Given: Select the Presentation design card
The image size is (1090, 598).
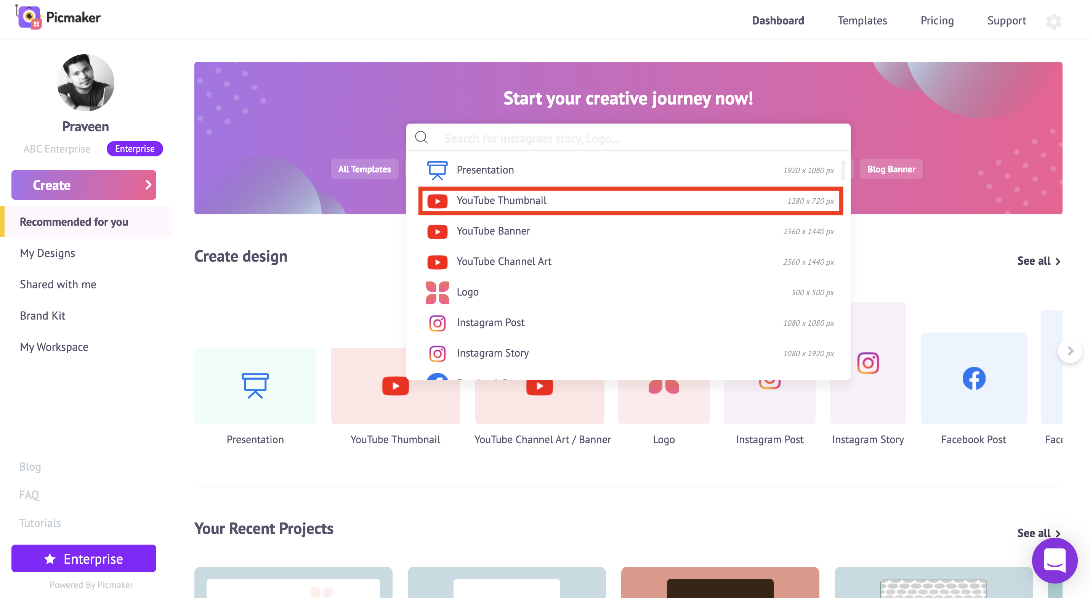Looking at the screenshot, I should coord(255,386).
